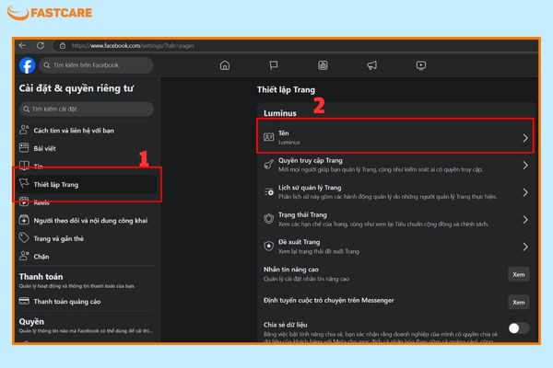Open the Ads megaphone icon in top navigation
This screenshot has height=368, width=553.
(371, 65)
